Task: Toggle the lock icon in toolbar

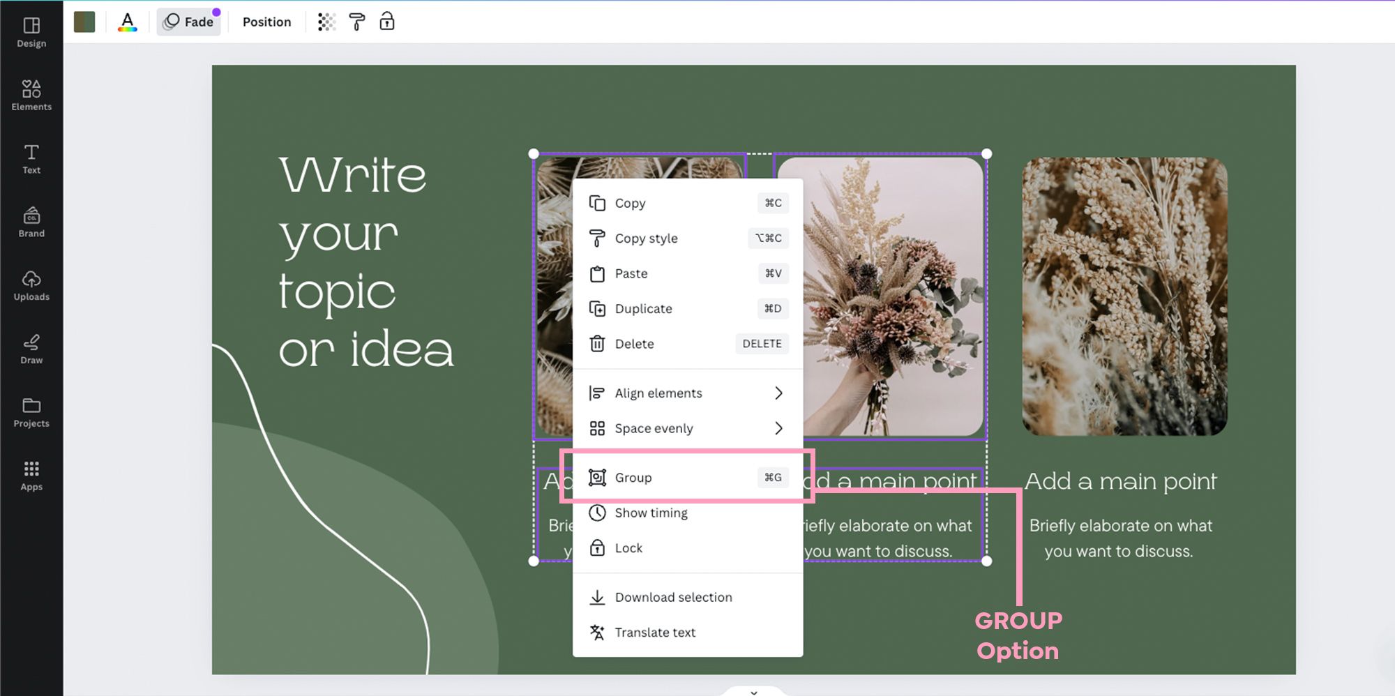Action: (387, 22)
